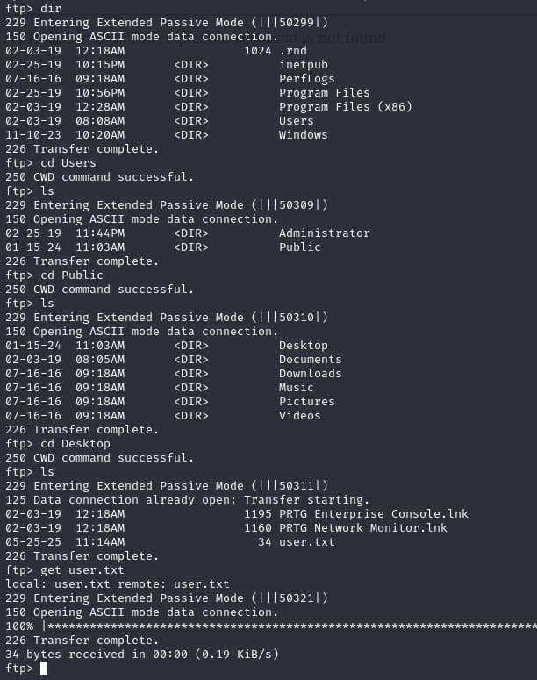Viewport: 537px width, 680px height.
Task: Select the inetpub directory name
Action: (304, 65)
